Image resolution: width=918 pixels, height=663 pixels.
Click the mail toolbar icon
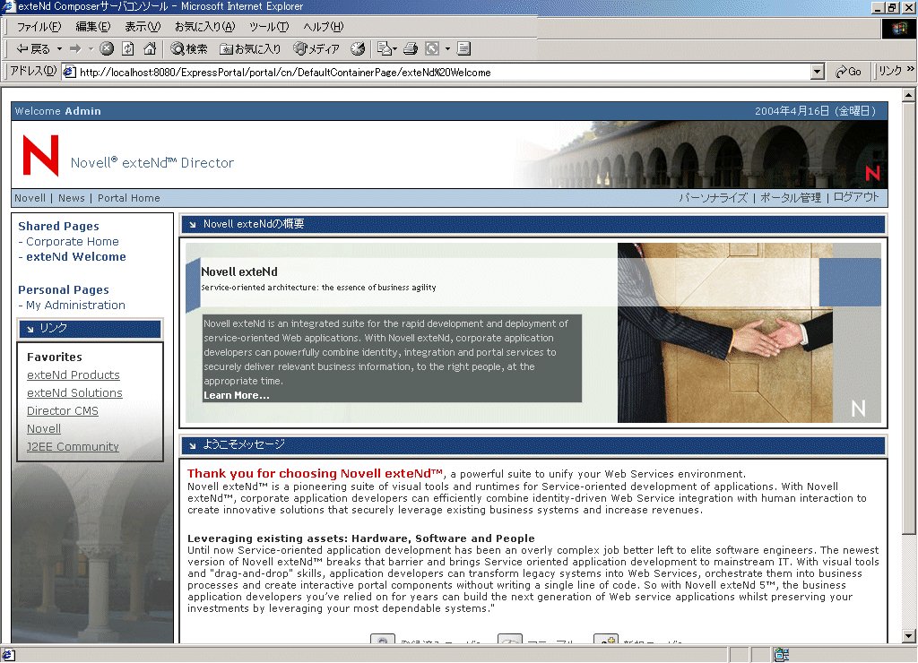pyautogui.click(x=384, y=49)
